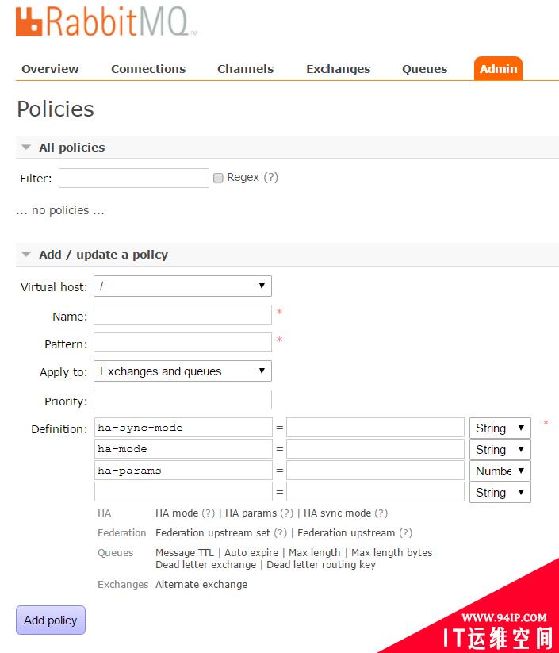Viewport: 559px width, 653px height.
Task: Edit the ha-params key field
Action: [183, 471]
